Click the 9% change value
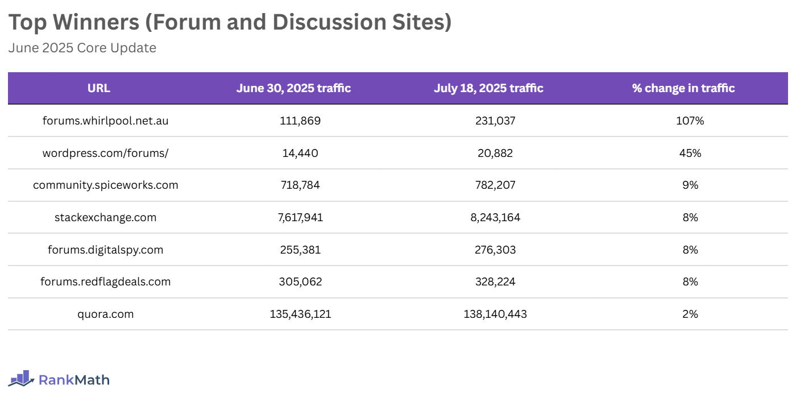796x398 pixels. (690, 185)
